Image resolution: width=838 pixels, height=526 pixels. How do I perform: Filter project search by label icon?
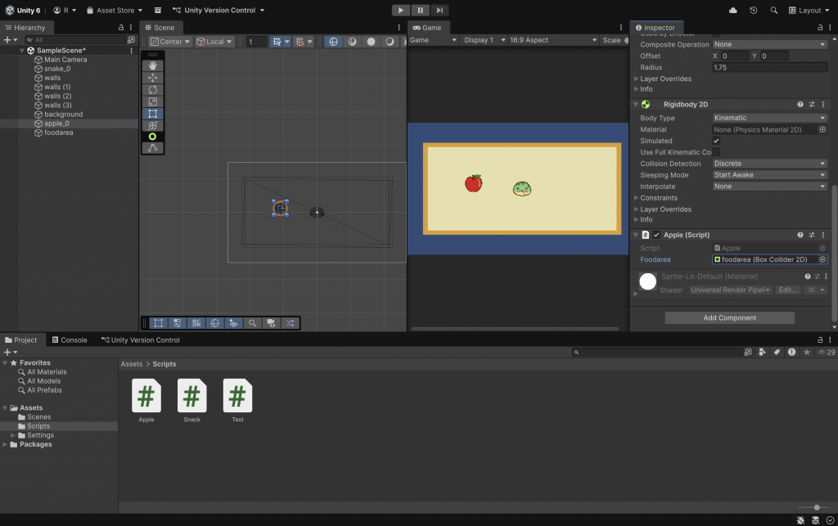click(x=777, y=352)
